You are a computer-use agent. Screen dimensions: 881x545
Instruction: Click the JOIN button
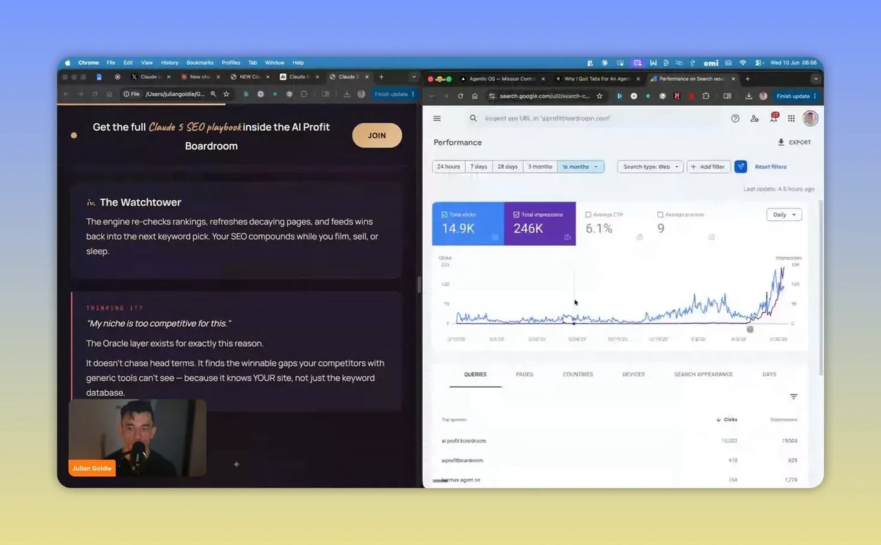pyautogui.click(x=377, y=136)
